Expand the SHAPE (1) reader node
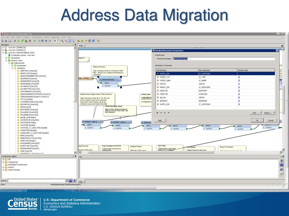This screenshot has width=289, height=216. point(3,50)
